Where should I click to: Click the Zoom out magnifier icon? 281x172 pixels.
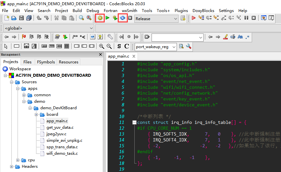pos(109,46)
